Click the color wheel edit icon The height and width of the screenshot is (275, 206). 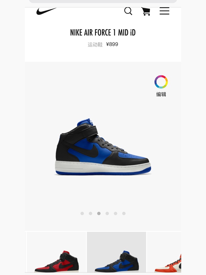(161, 82)
